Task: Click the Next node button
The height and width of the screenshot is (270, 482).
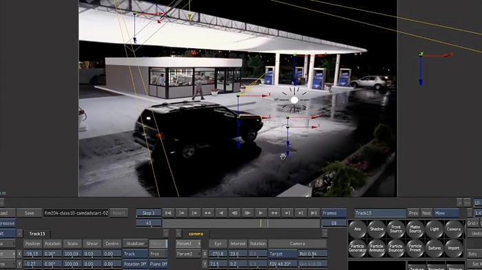Action: (x=426, y=213)
